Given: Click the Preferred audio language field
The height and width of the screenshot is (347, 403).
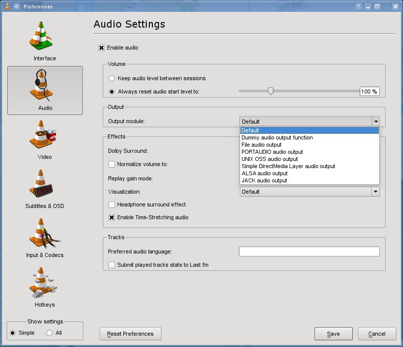Looking at the screenshot, I should click(309, 251).
